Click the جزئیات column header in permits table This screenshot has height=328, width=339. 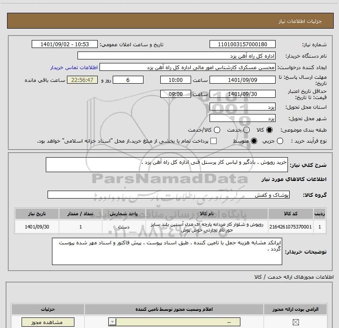[48, 309]
